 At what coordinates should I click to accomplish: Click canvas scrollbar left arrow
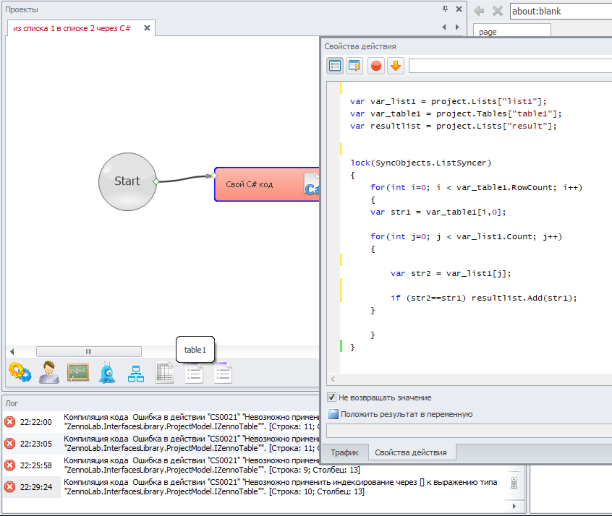coord(12,351)
